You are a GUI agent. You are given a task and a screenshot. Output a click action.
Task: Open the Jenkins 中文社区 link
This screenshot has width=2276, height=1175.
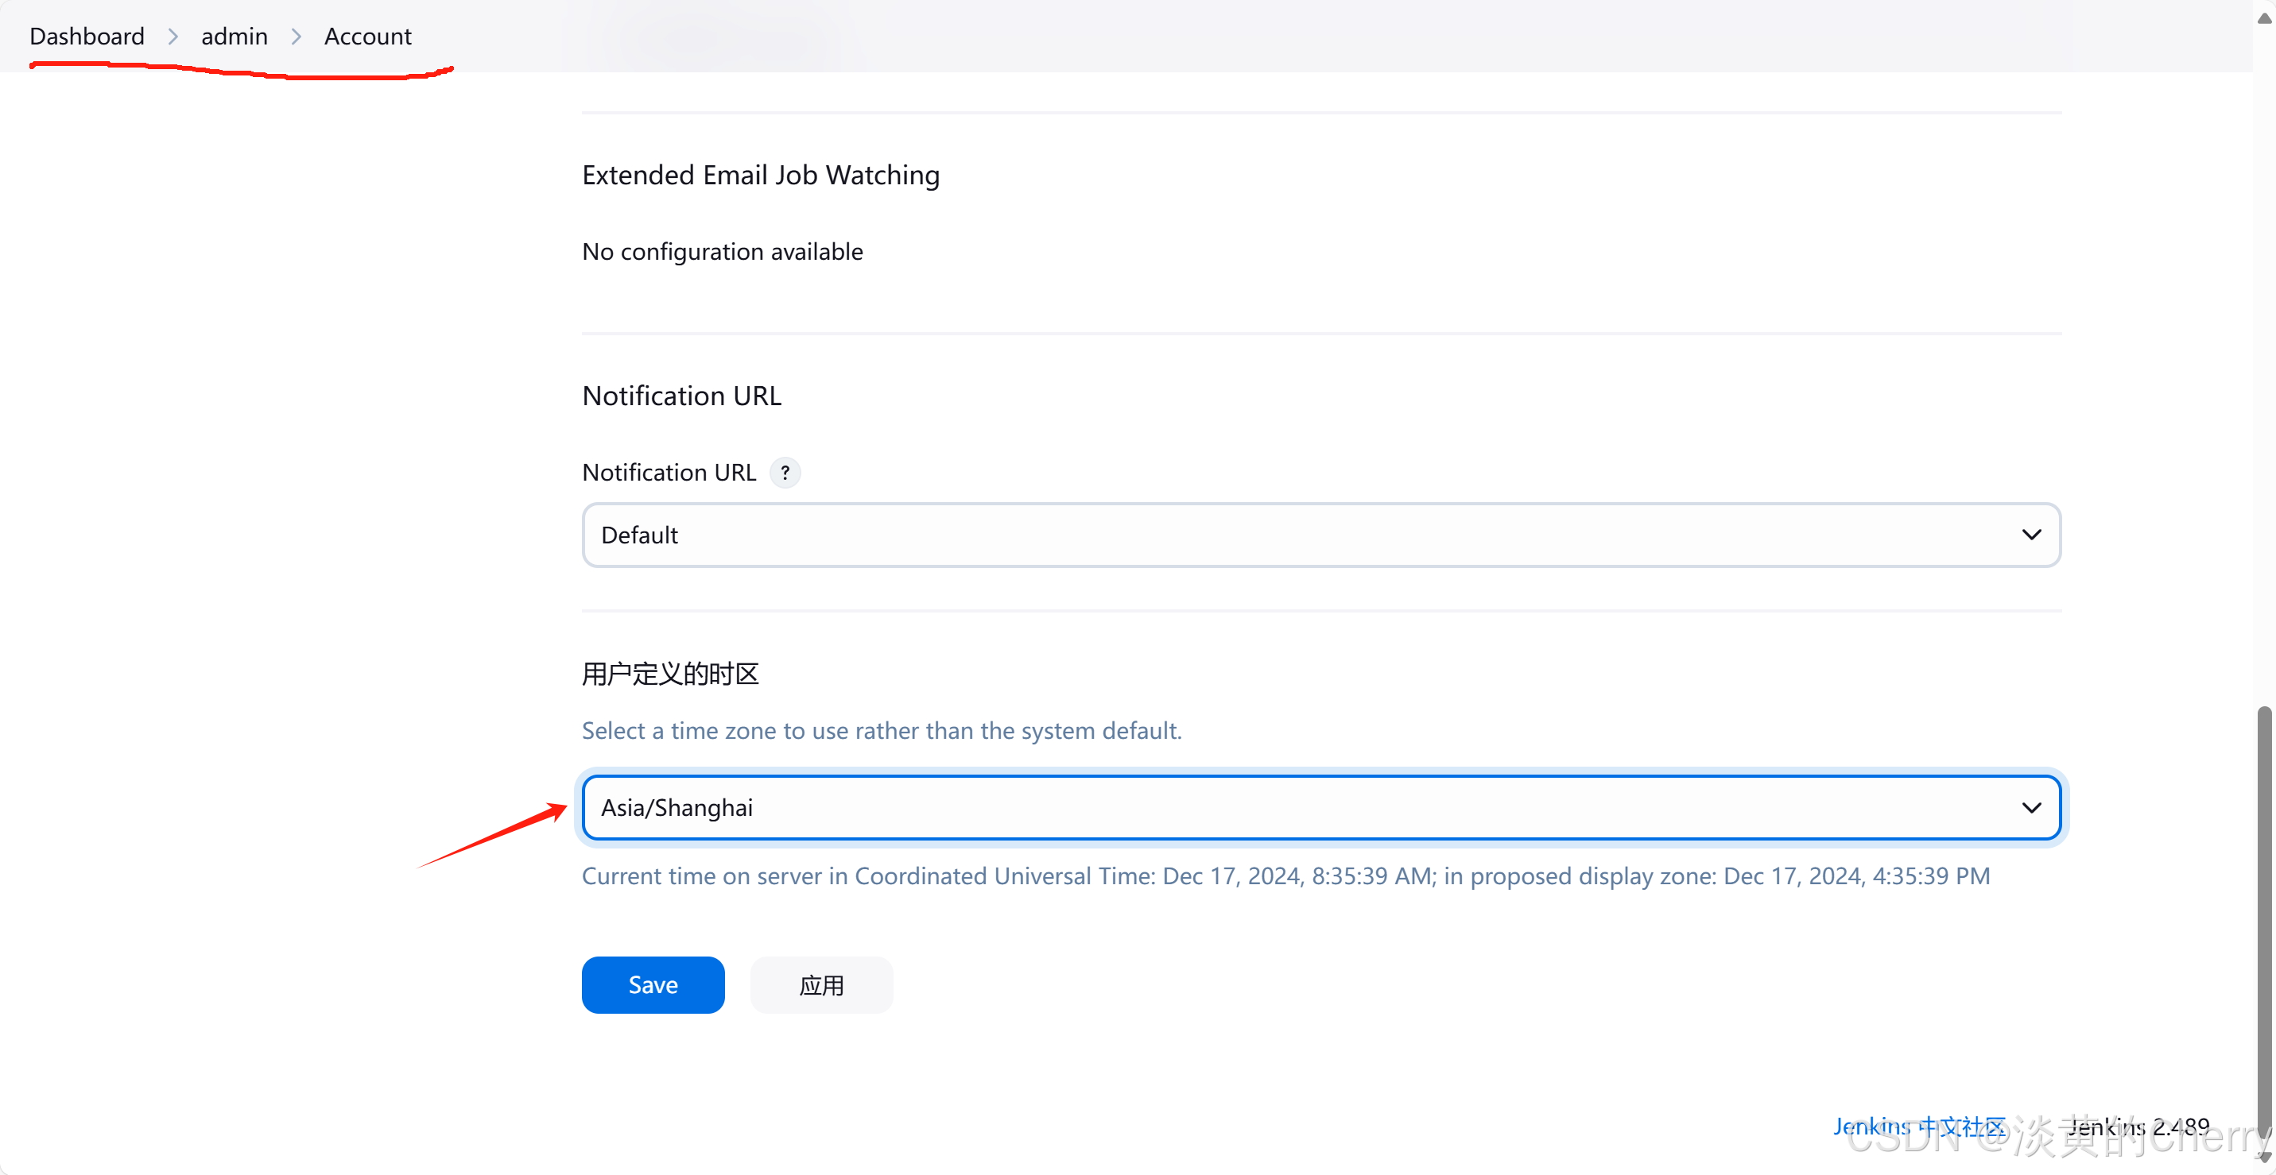[1919, 1127]
